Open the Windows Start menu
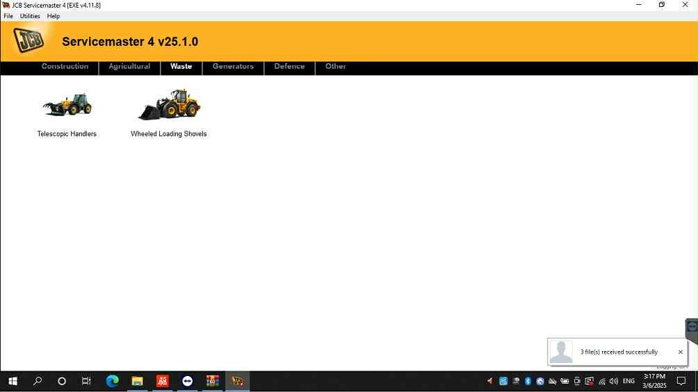Viewport: 698px width, 392px height. click(x=13, y=382)
